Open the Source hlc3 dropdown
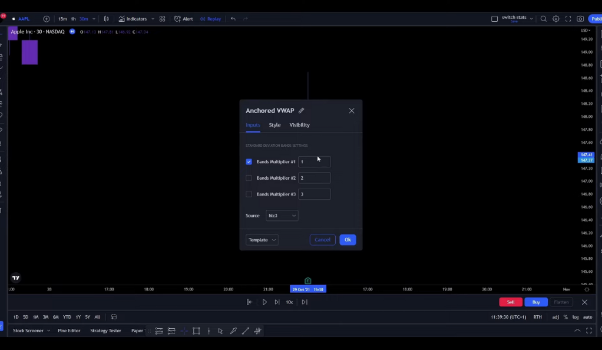602x350 pixels. click(x=282, y=216)
